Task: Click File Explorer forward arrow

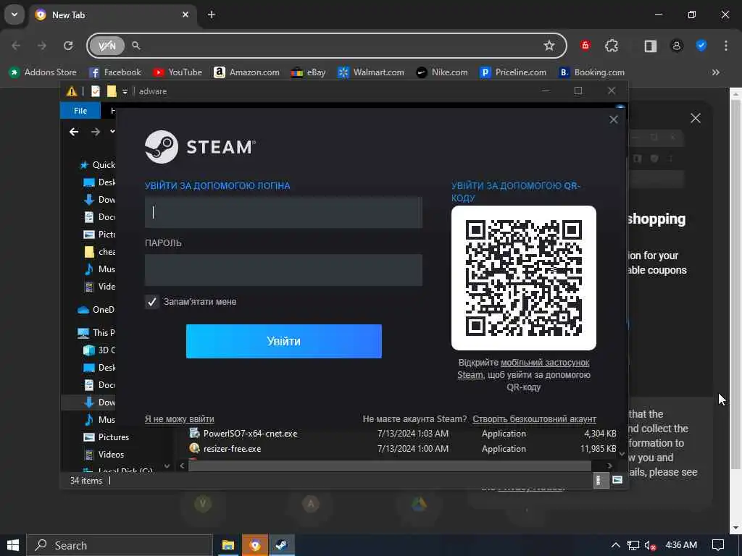Action: pyautogui.click(x=95, y=132)
